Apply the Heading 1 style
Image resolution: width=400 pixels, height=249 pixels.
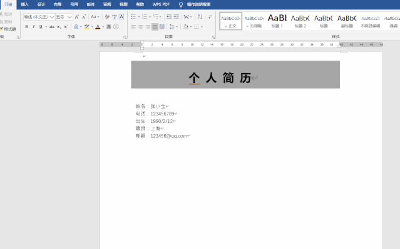tap(277, 21)
